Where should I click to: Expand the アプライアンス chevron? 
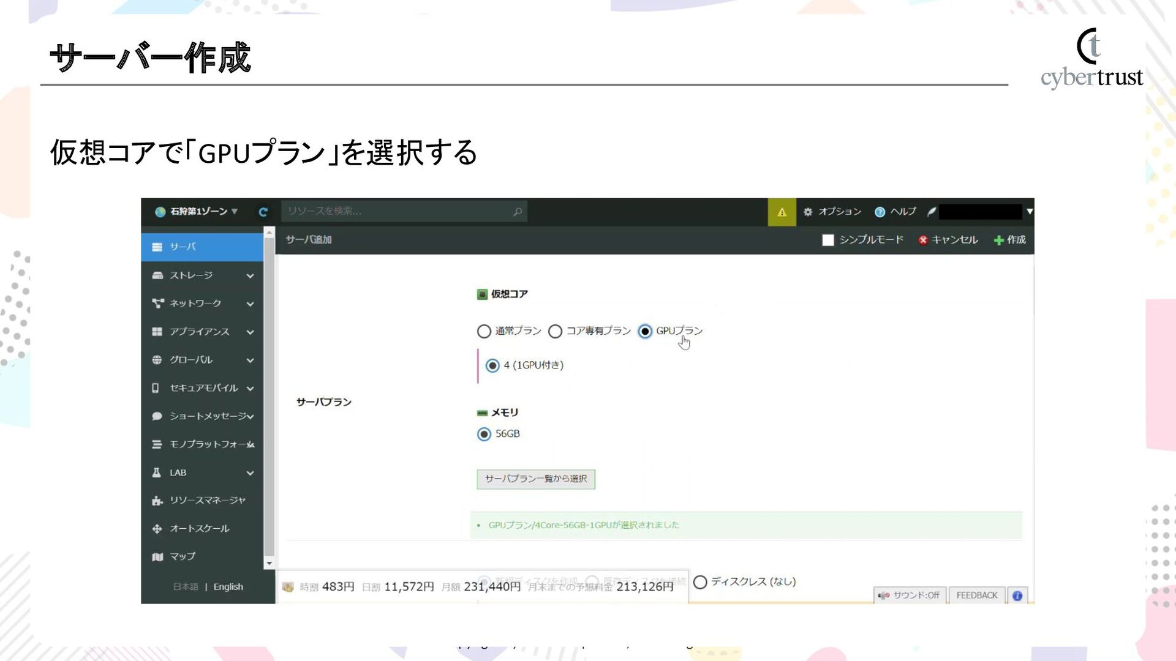[x=250, y=332]
